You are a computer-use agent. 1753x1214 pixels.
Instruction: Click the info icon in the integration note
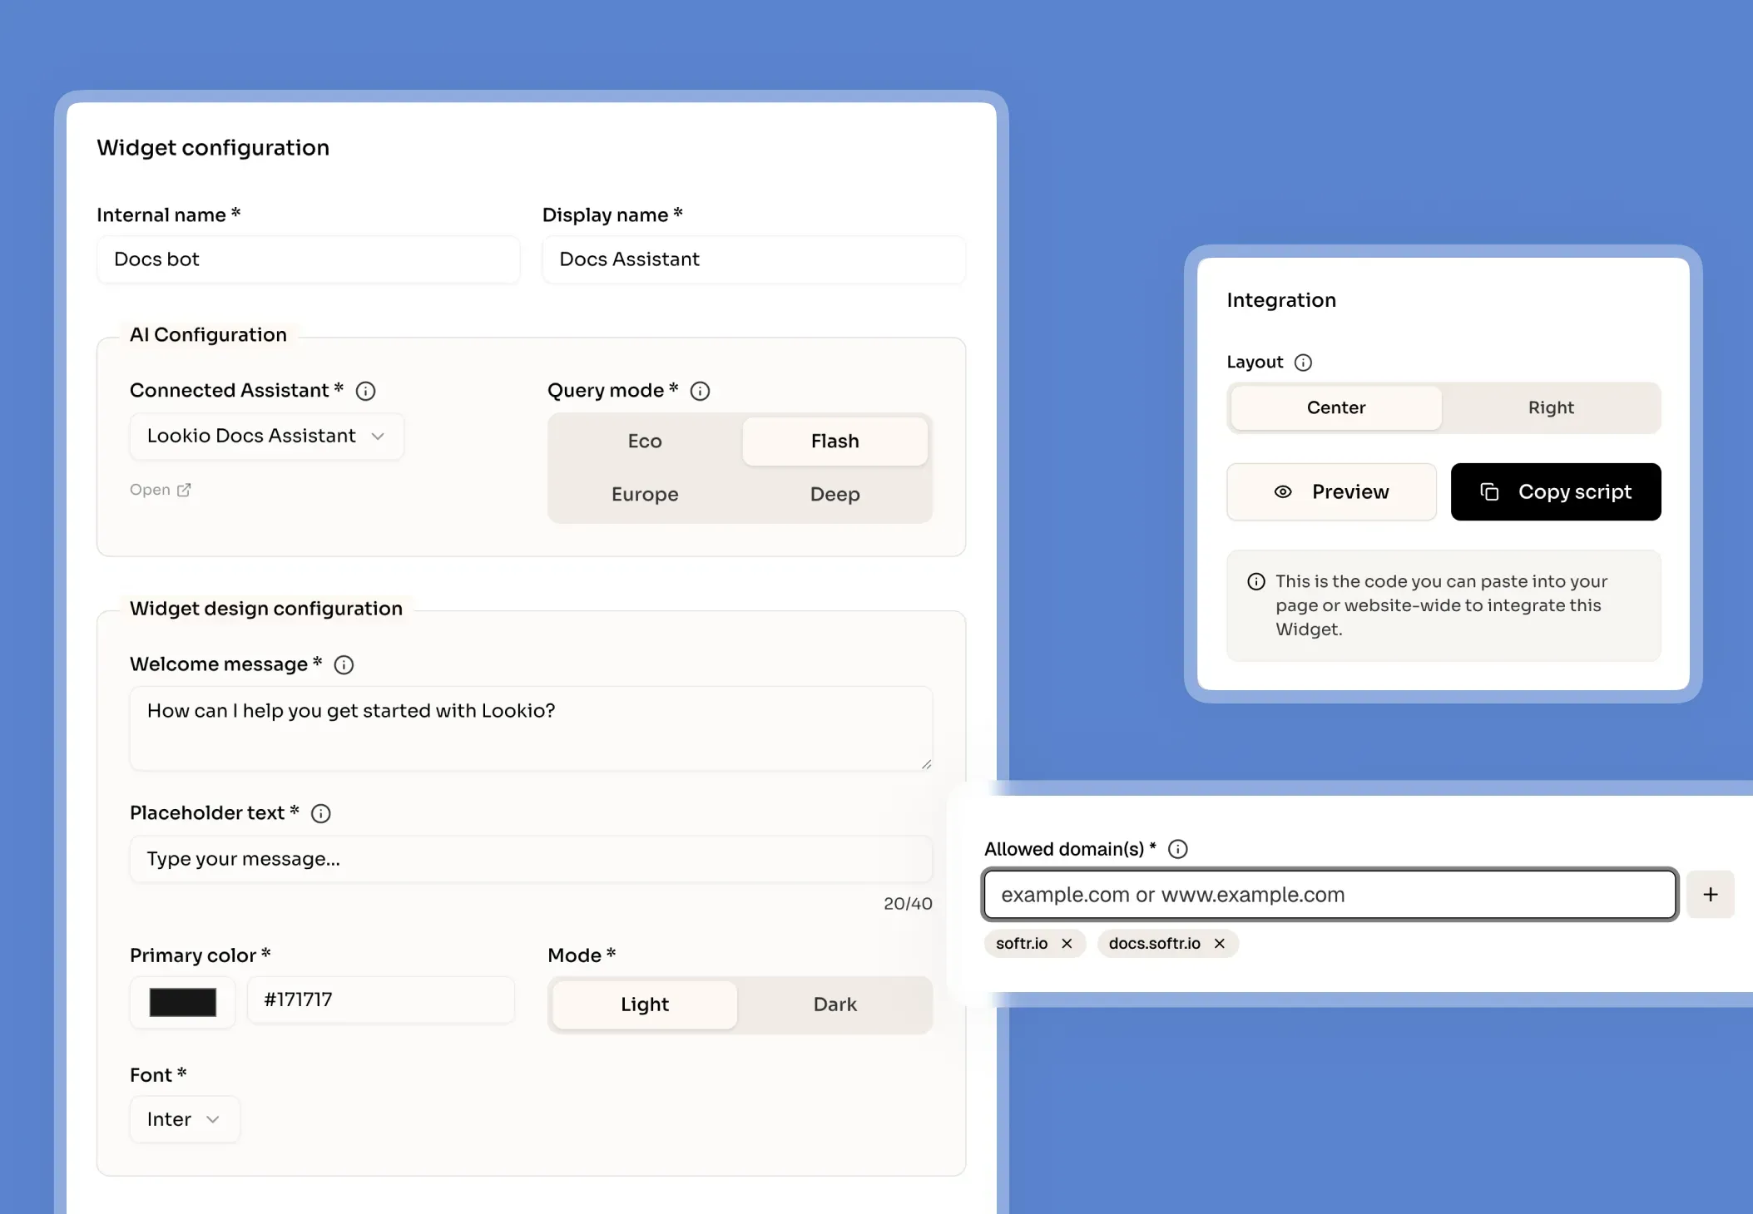point(1256,582)
